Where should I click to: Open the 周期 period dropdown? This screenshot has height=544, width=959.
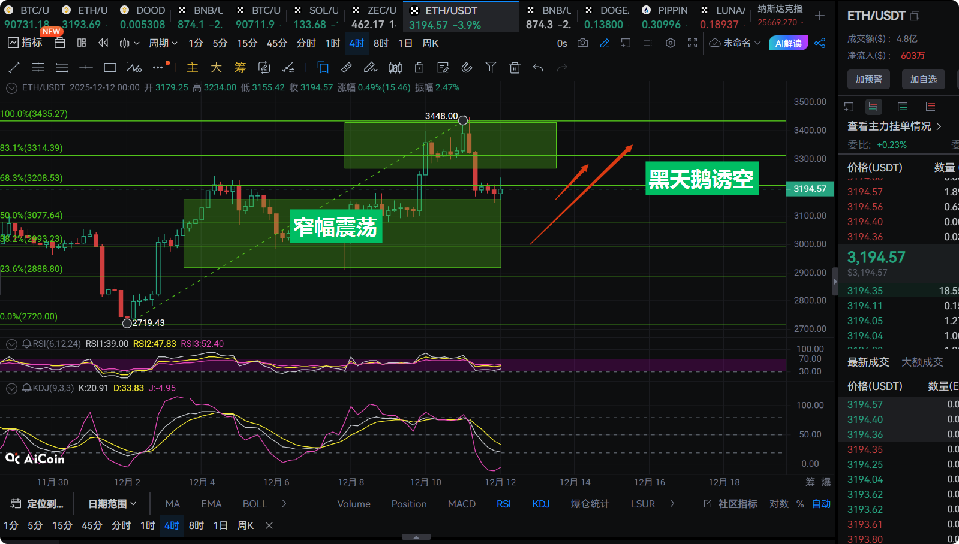tap(163, 43)
